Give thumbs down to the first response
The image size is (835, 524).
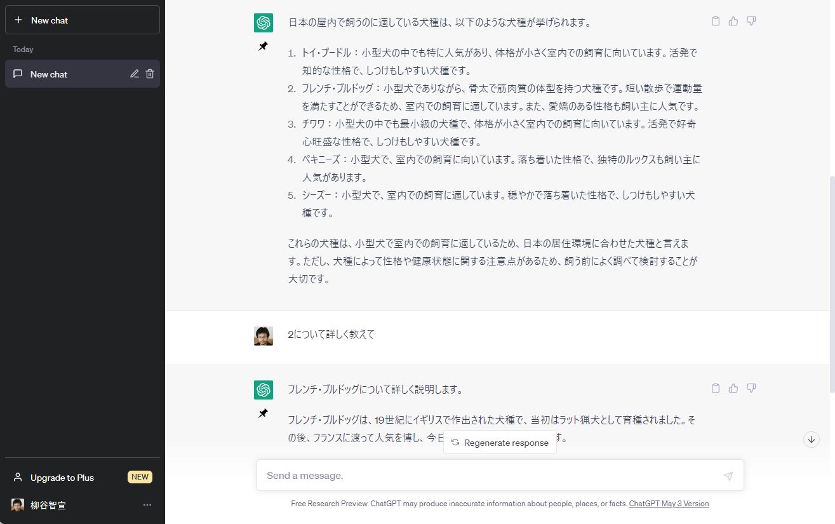(x=751, y=21)
